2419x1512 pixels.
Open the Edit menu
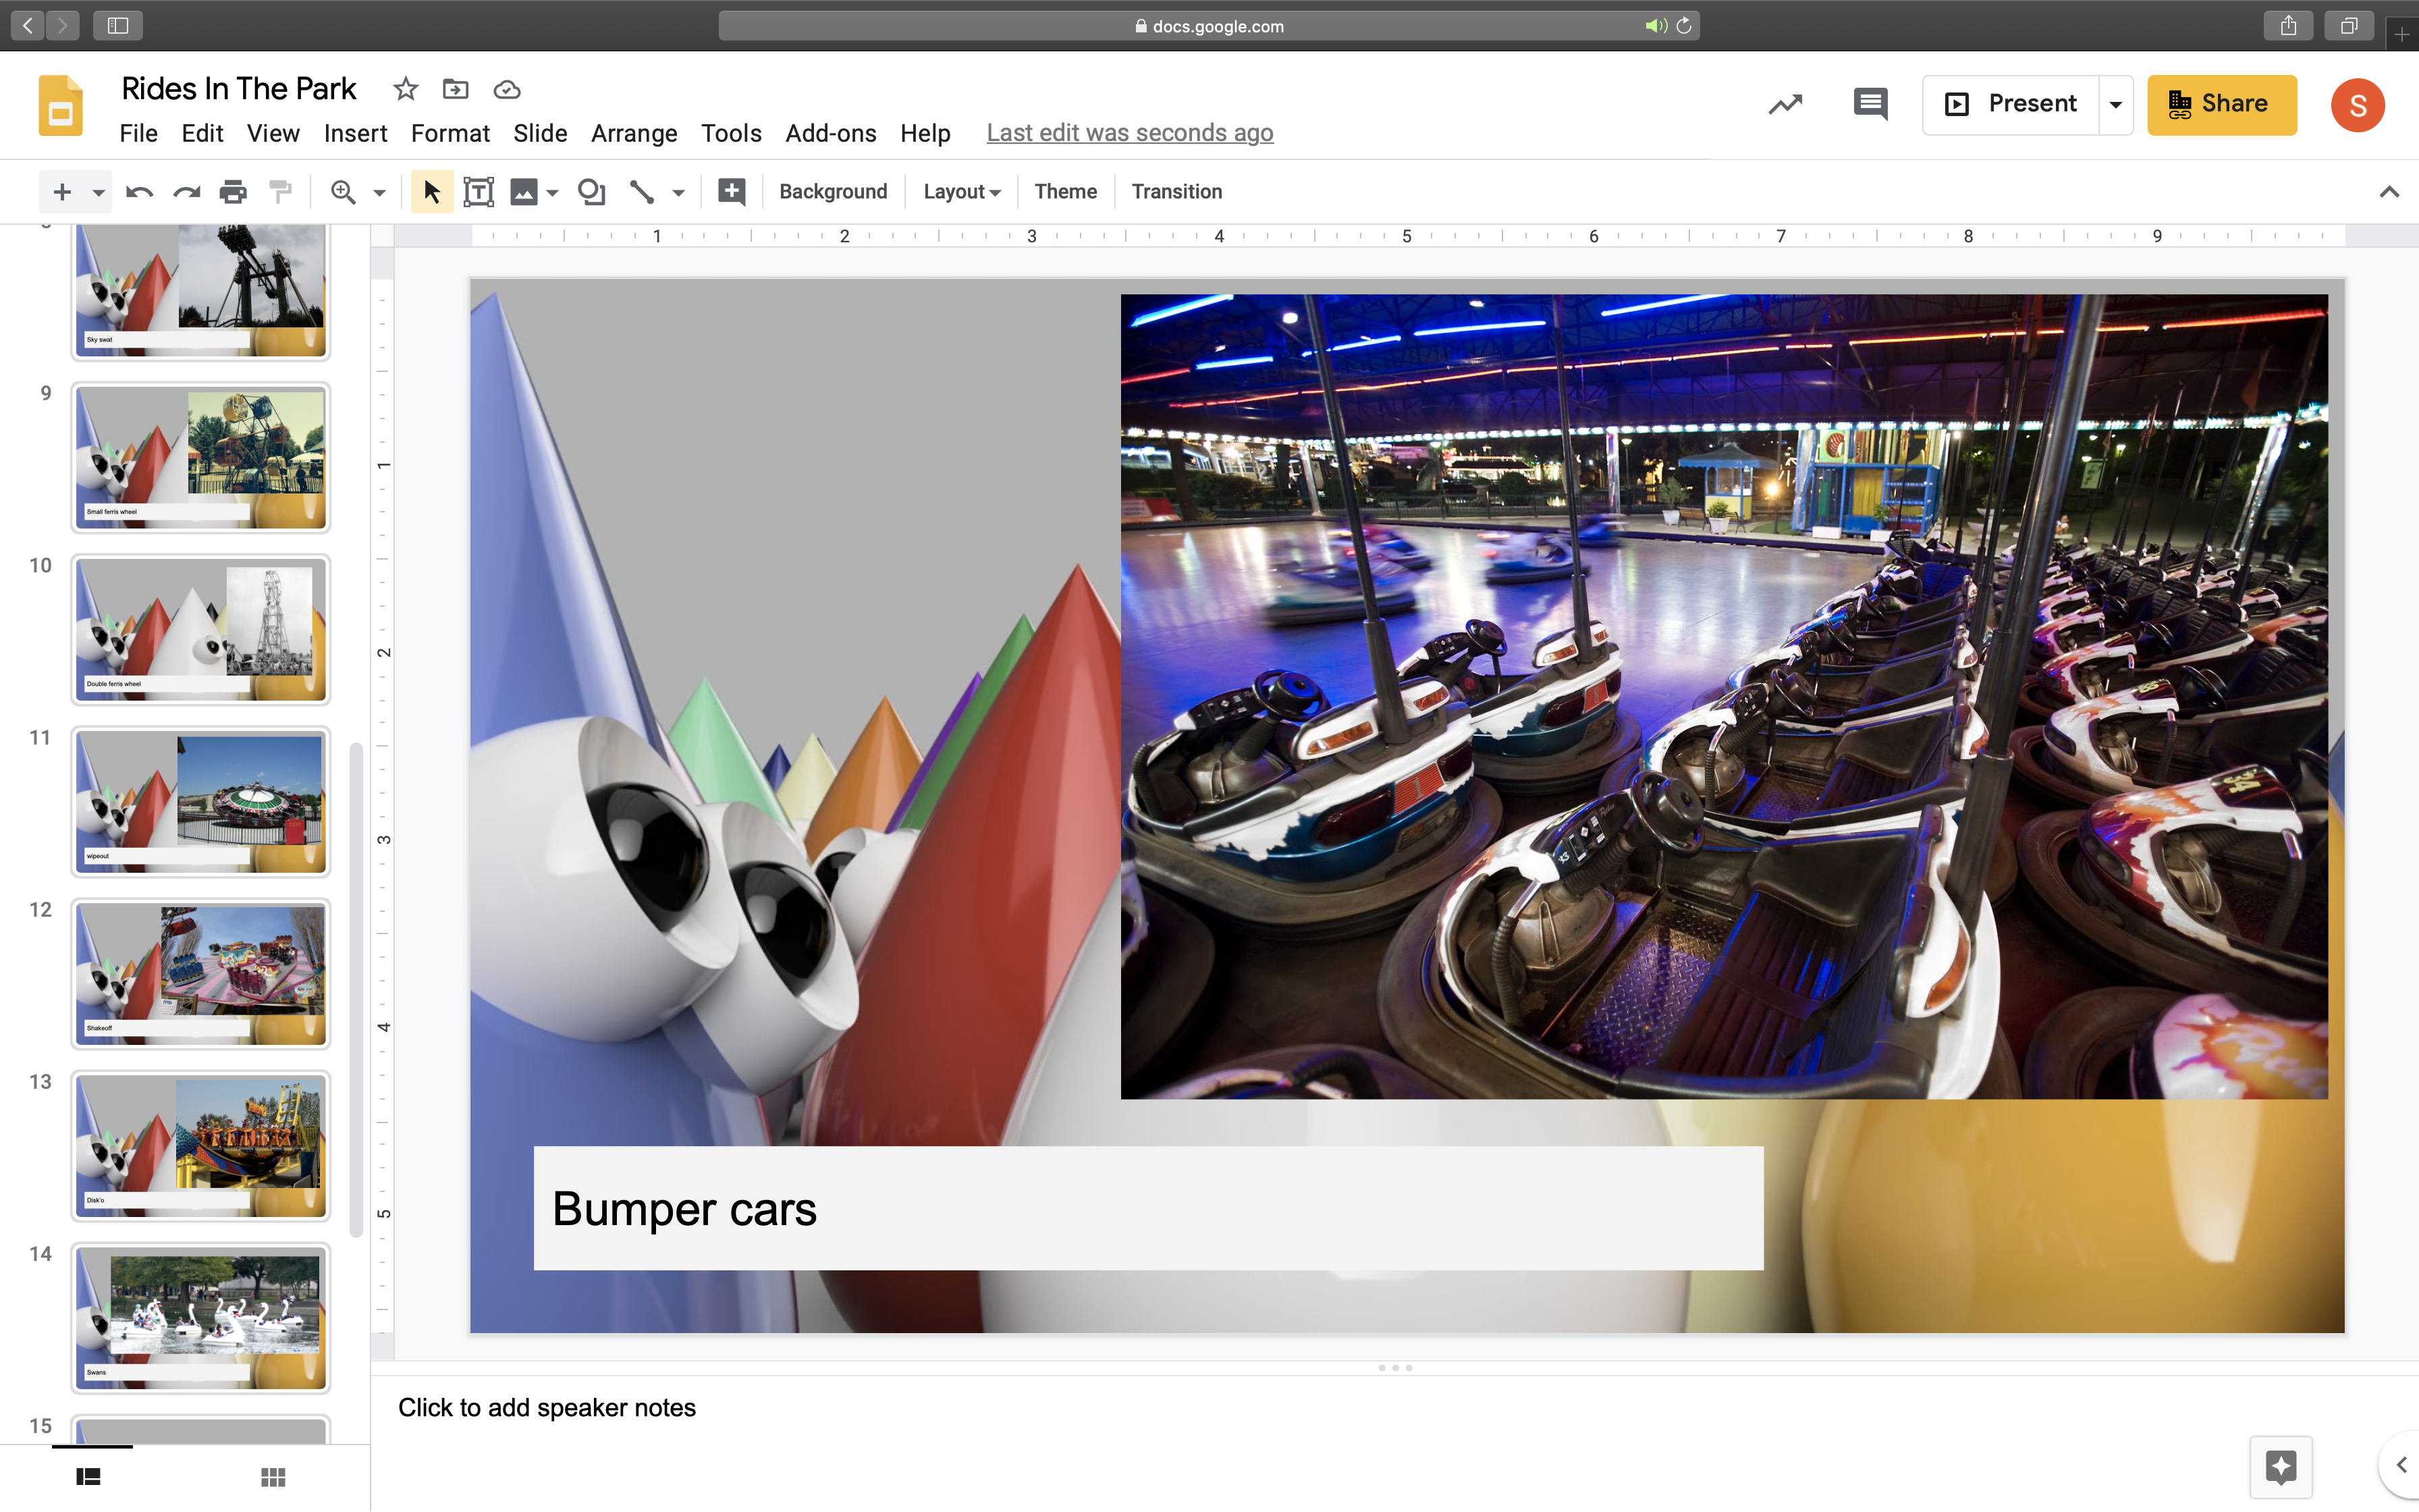pos(202,133)
